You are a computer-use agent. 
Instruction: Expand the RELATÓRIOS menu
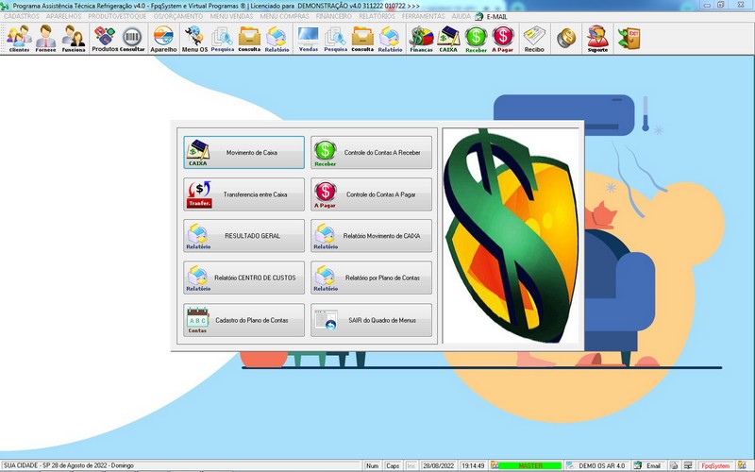coord(377,16)
